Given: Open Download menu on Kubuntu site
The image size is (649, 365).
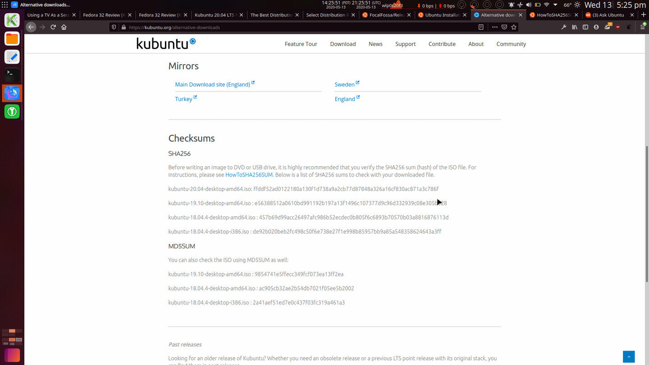Looking at the screenshot, I should tap(343, 44).
